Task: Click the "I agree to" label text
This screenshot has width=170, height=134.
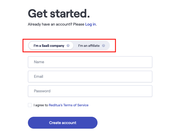Action: pyautogui.click(x=41, y=105)
